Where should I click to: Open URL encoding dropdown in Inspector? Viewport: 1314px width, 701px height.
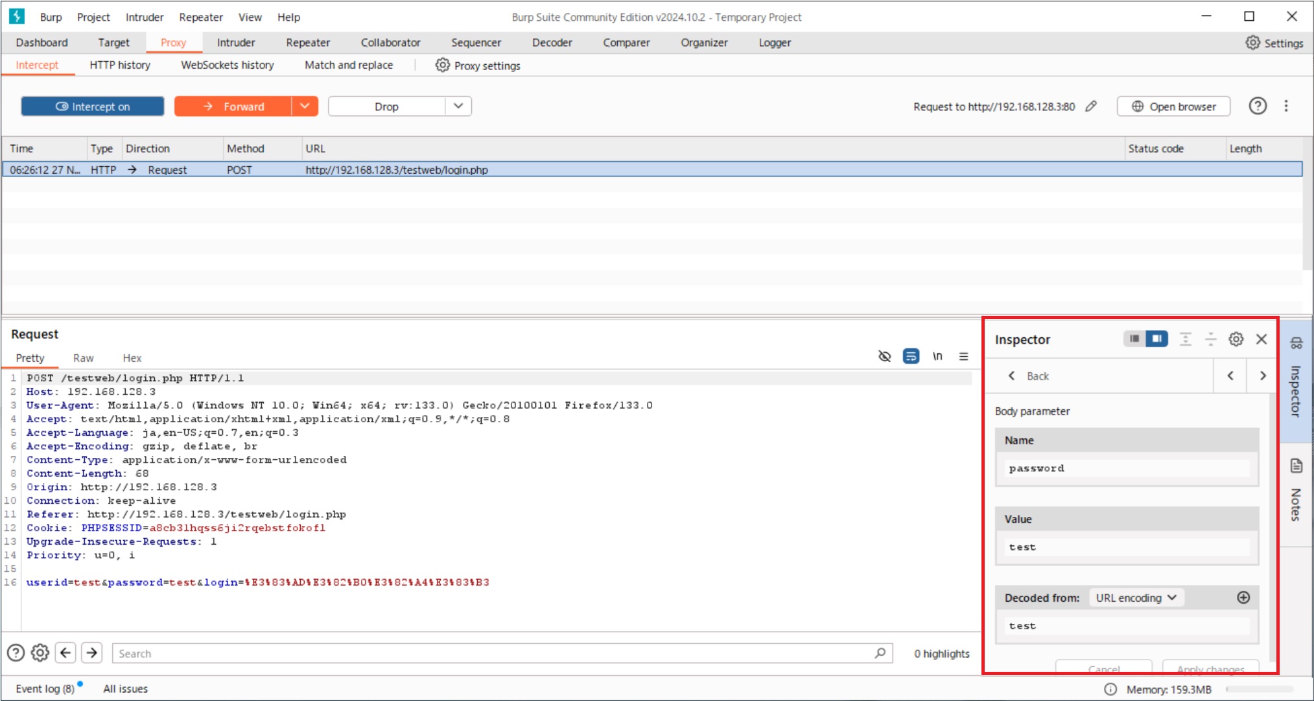click(1136, 597)
